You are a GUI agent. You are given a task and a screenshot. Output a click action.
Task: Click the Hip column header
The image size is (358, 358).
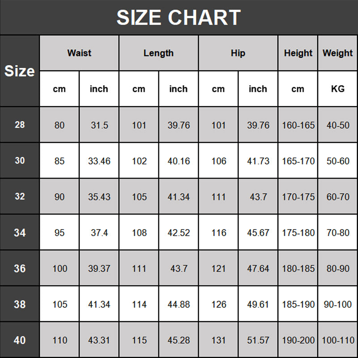point(238,53)
